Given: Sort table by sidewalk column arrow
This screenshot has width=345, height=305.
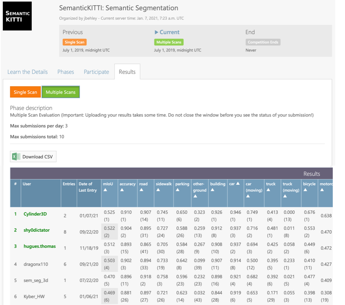Looking at the screenshot, I should coord(158,190).
